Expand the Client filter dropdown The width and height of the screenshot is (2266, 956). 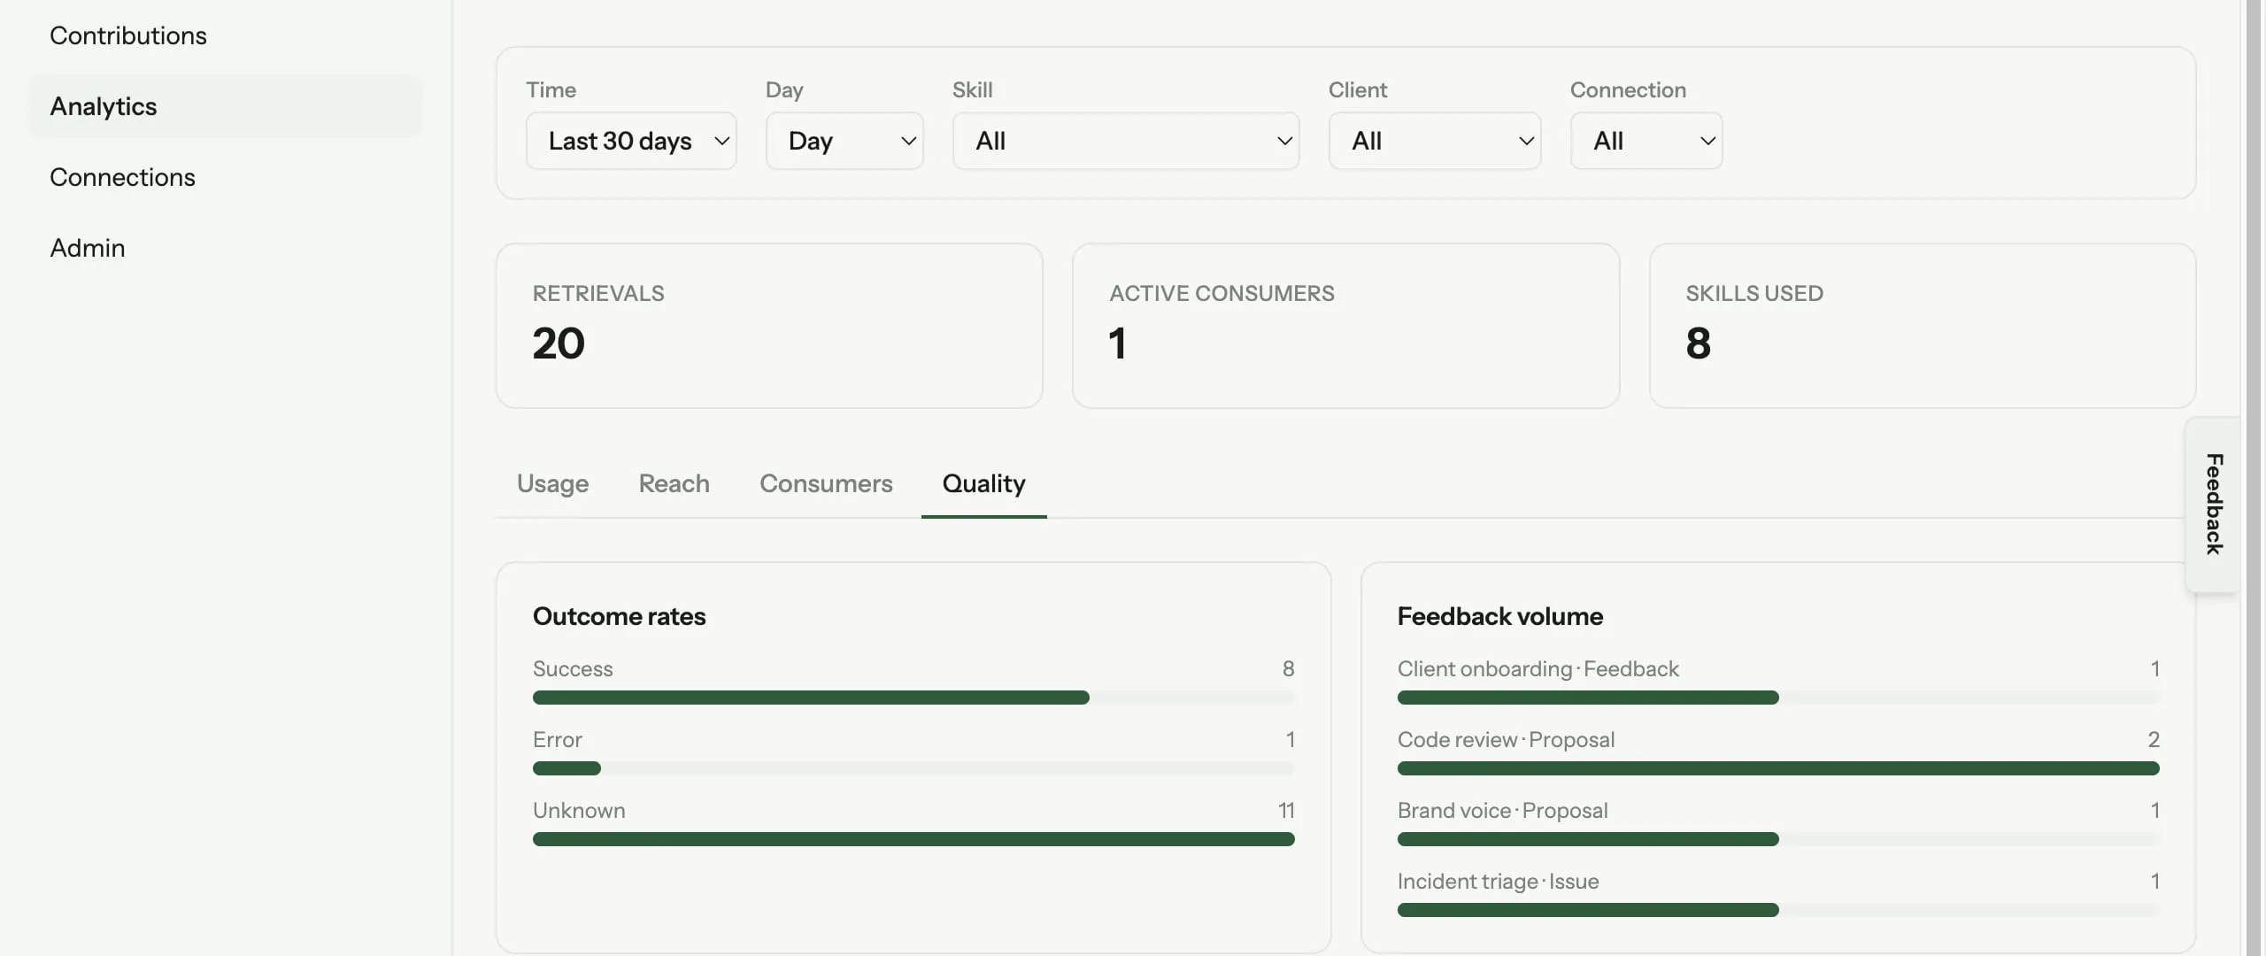pos(1435,141)
